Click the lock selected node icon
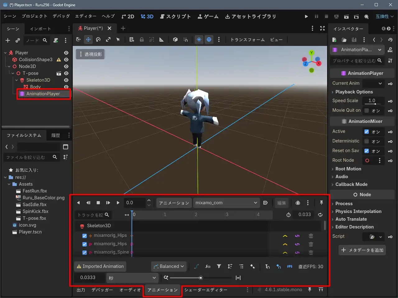Viewport: 398px width, 298px height. point(142,39)
